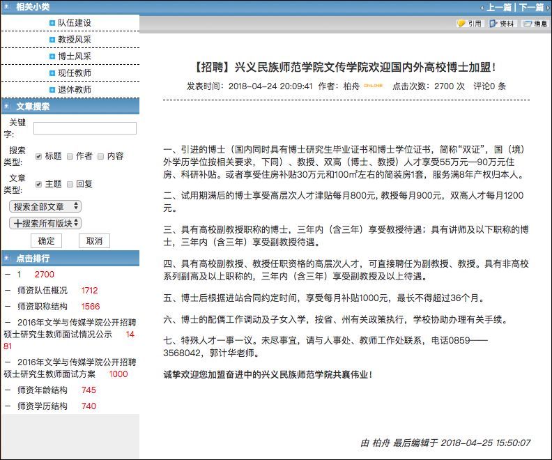Open the 现任教师 category
This screenshot has height=460, width=552.
click(75, 73)
